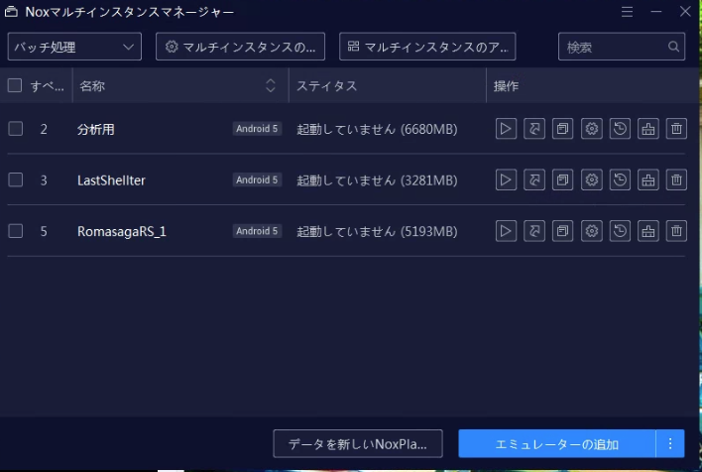Check the box for LastShellter
Screen dimensions: 702x472
(16, 179)
